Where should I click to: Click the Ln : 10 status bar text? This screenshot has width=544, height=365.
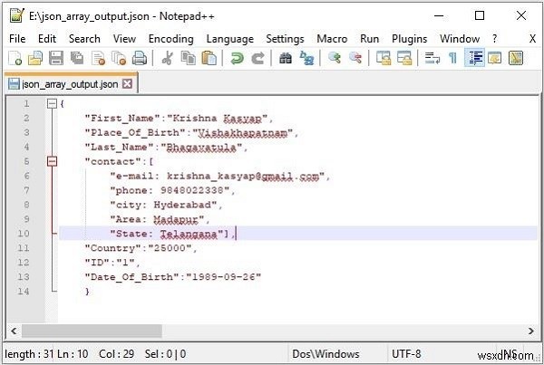pyautogui.click(x=73, y=354)
